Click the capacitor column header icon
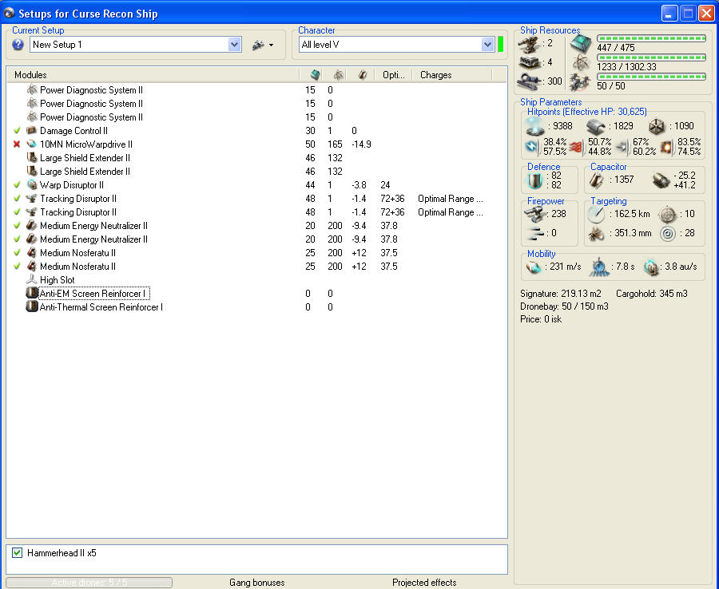 coord(362,75)
